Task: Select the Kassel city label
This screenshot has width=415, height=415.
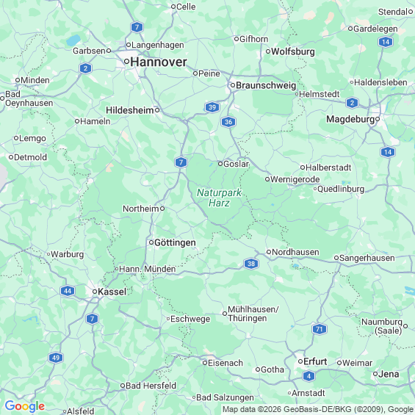Action: pyautogui.click(x=112, y=292)
